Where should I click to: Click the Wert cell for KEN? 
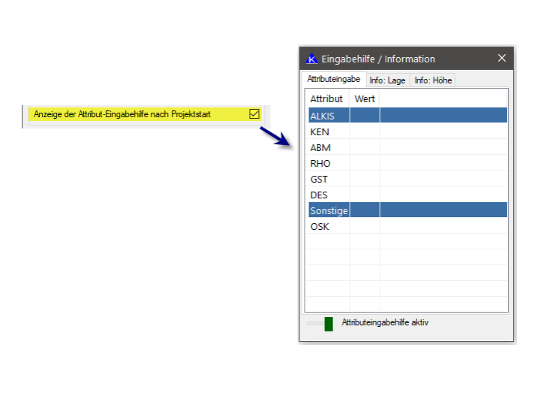point(365,131)
